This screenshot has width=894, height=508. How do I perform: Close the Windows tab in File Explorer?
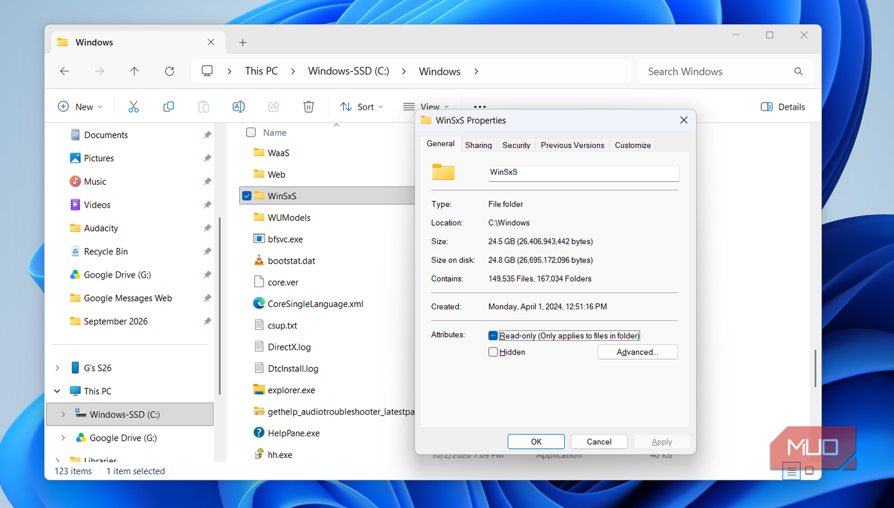[x=211, y=42]
